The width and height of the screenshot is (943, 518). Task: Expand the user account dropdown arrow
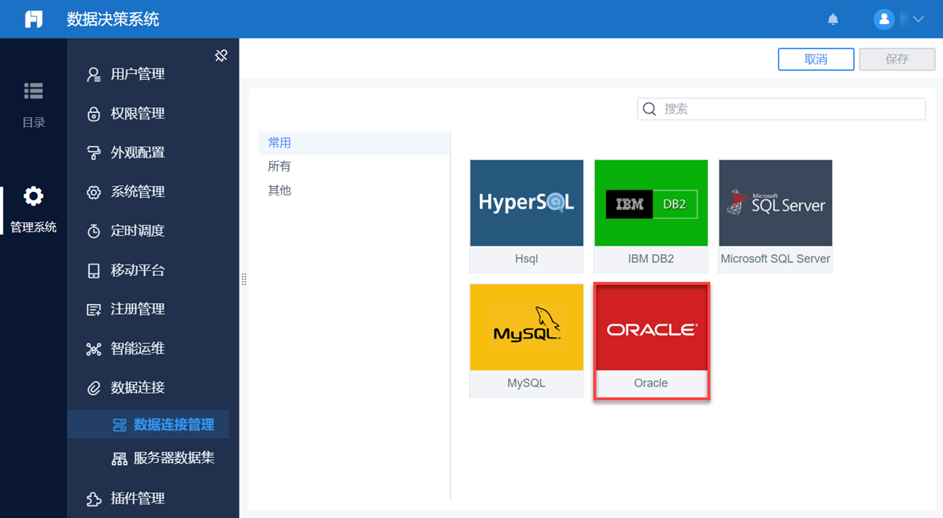click(x=918, y=20)
